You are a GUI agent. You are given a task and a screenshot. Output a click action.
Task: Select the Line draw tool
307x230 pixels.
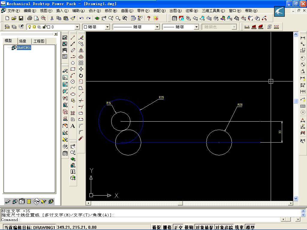tap(73, 37)
